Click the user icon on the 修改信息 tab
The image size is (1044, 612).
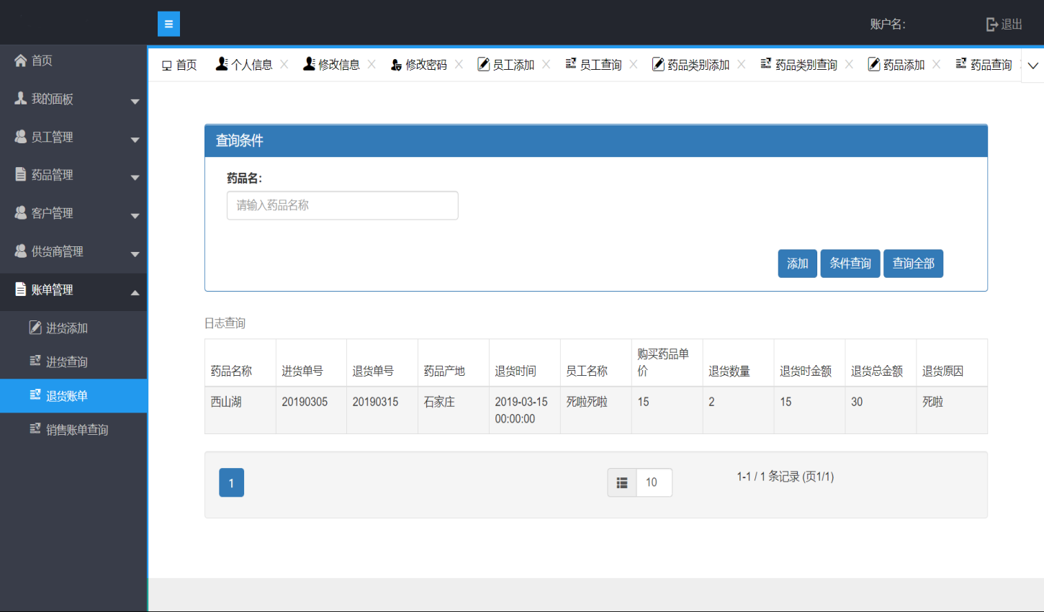tap(309, 64)
